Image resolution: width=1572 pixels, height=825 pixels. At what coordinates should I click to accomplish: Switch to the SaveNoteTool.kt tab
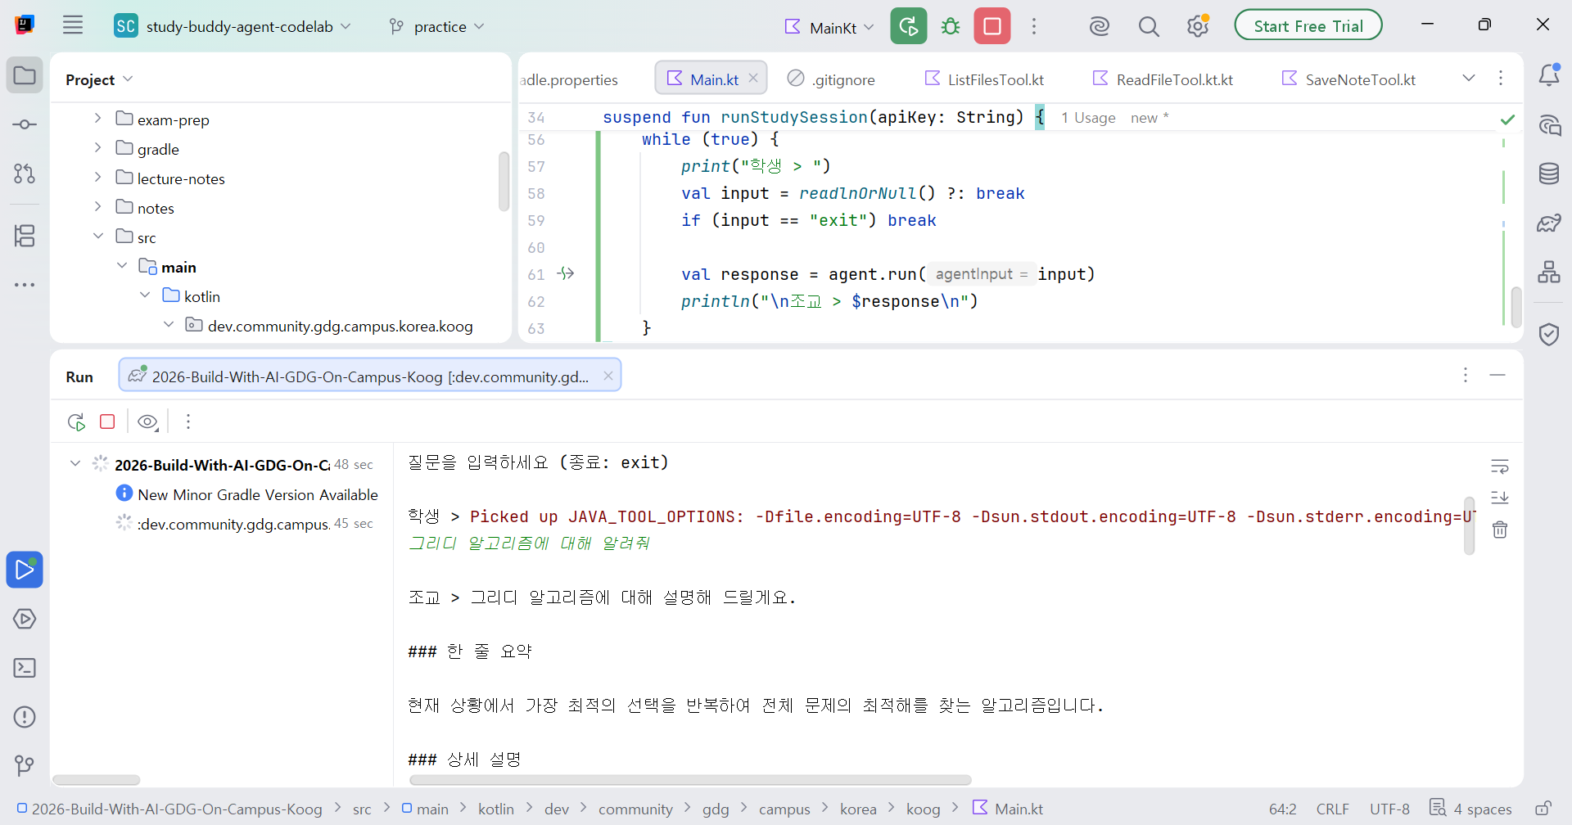click(1348, 79)
